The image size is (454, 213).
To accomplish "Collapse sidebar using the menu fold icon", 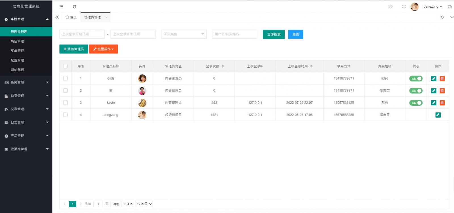I will point(61,7).
